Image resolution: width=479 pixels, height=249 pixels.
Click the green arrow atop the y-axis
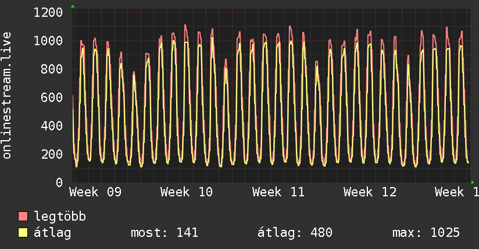click(73, 6)
